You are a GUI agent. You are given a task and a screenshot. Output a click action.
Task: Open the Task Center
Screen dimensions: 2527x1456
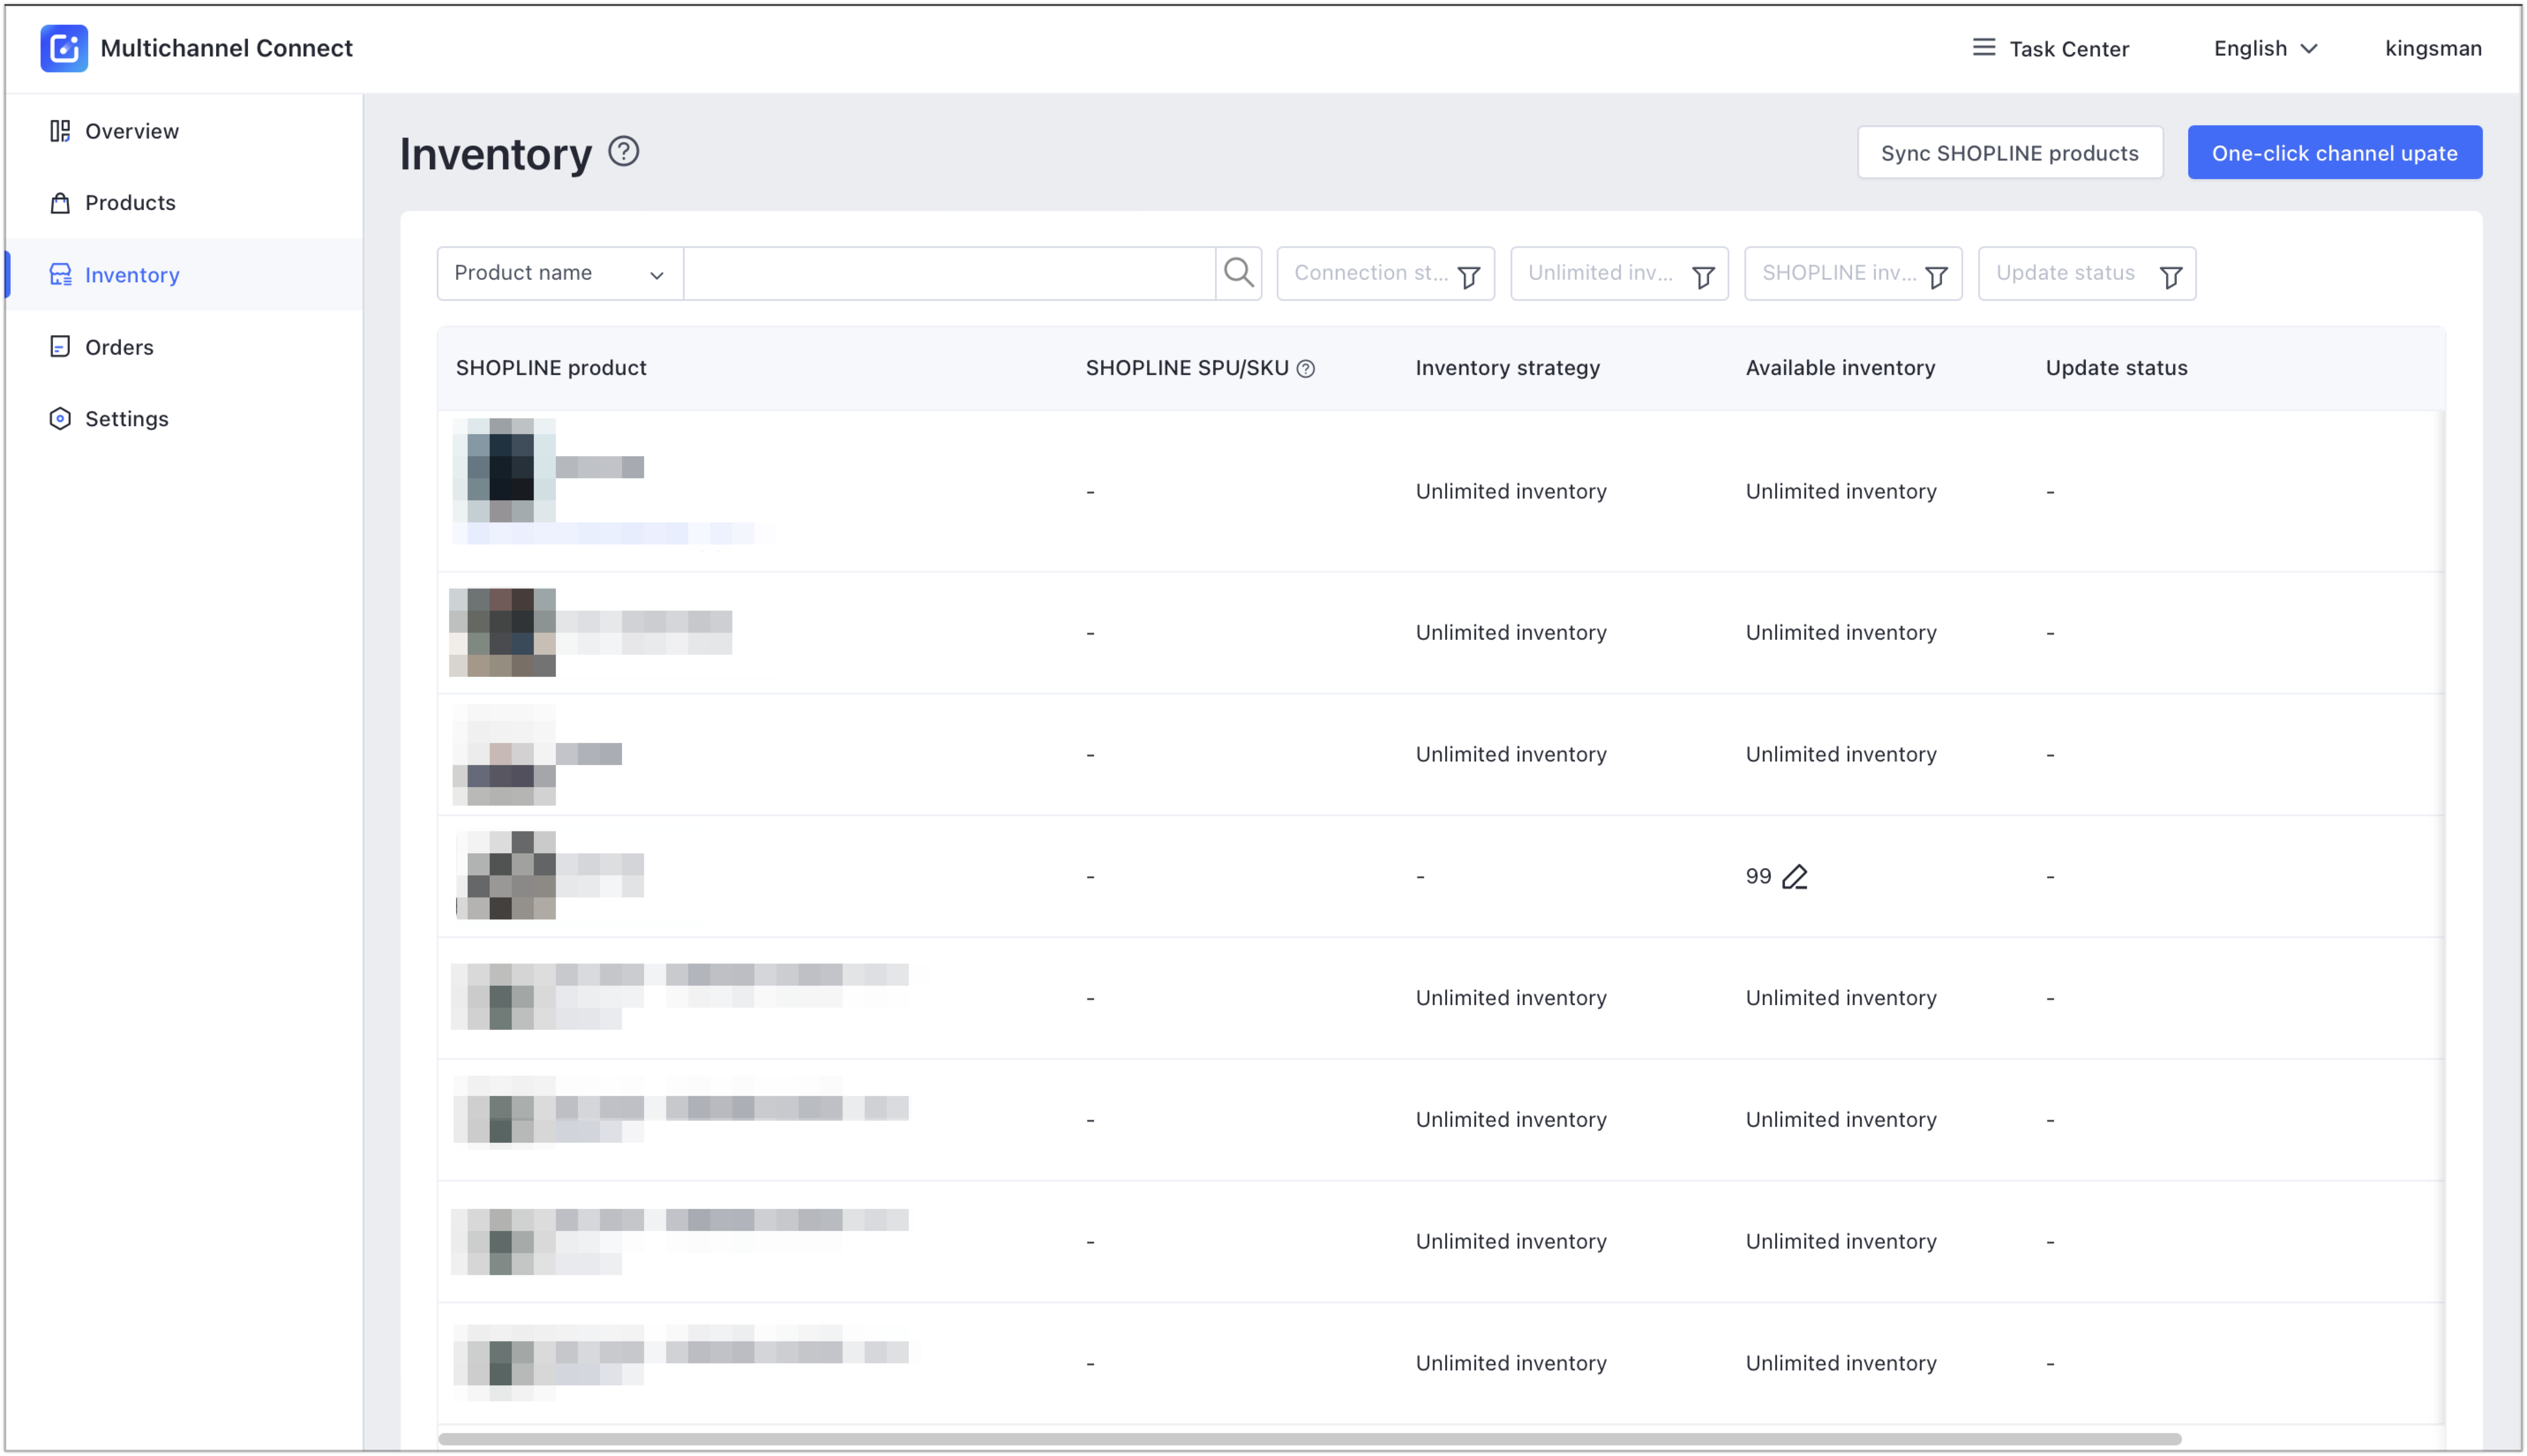click(x=2050, y=48)
